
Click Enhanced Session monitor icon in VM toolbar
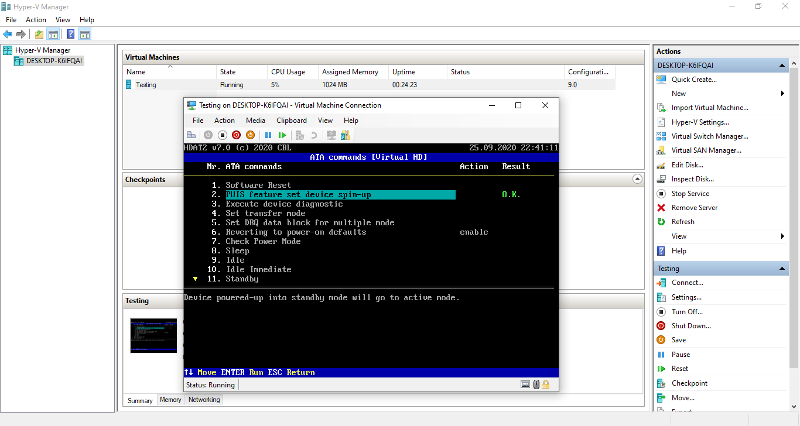click(x=331, y=135)
